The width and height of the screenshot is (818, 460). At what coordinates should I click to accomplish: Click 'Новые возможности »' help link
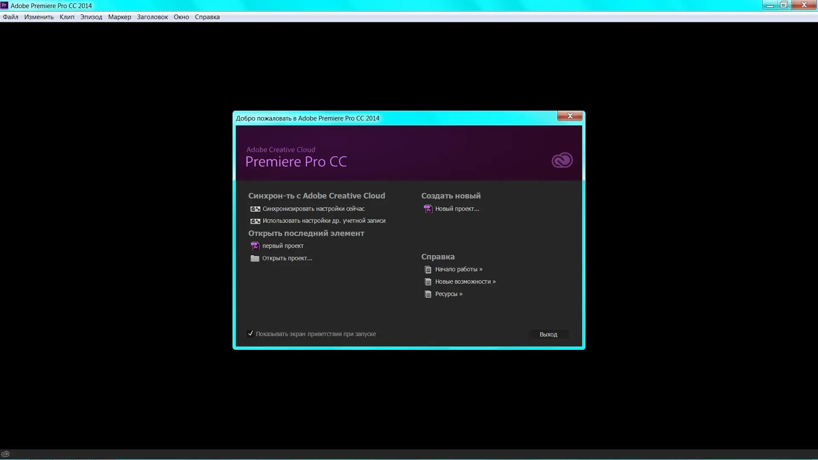pyautogui.click(x=465, y=282)
